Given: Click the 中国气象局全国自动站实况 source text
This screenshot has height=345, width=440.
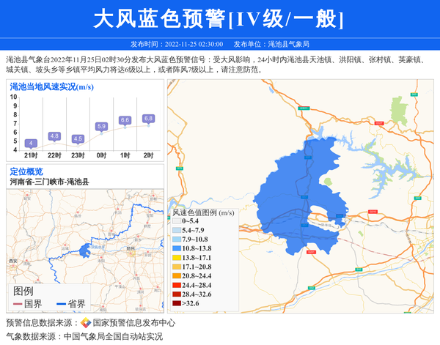Looking at the screenshot, I should click(113, 336).
